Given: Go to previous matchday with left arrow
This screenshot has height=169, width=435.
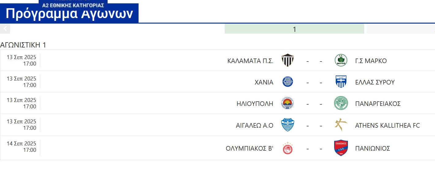Looking at the screenshot, I should click(5, 29).
